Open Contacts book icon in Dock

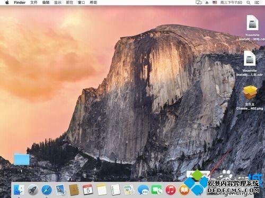74,190
